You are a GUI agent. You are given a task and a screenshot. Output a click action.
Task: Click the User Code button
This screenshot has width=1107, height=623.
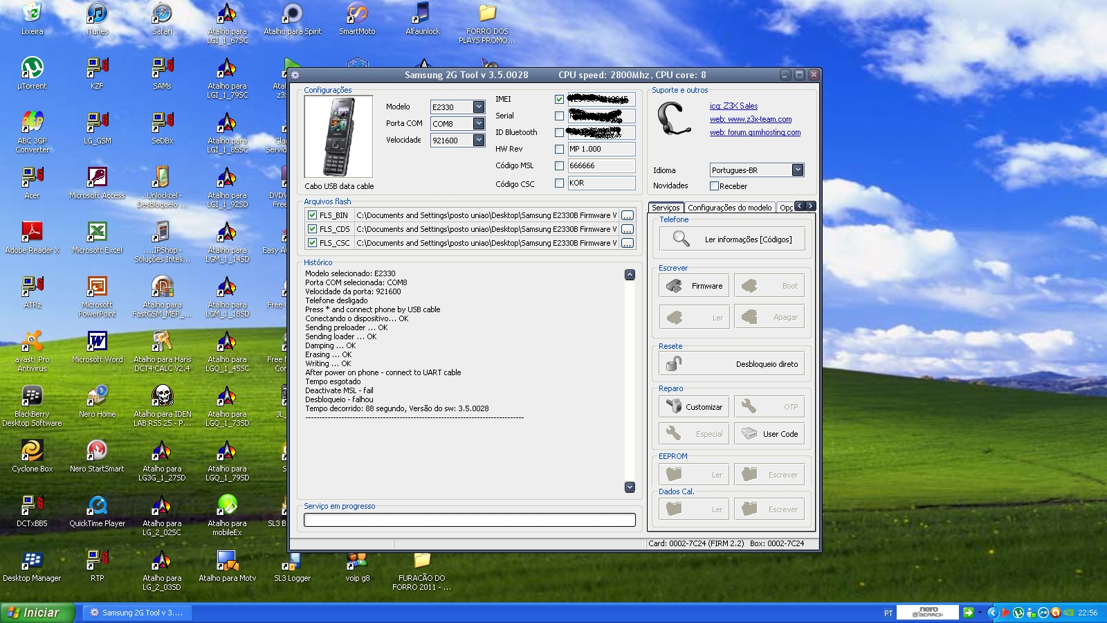769,434
